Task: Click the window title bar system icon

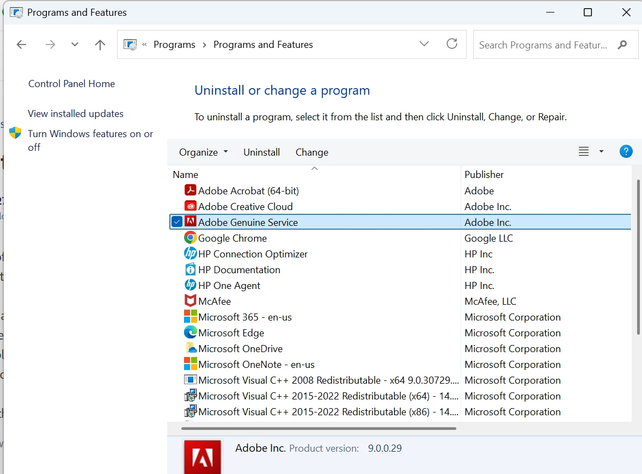Action: (16, 13)
